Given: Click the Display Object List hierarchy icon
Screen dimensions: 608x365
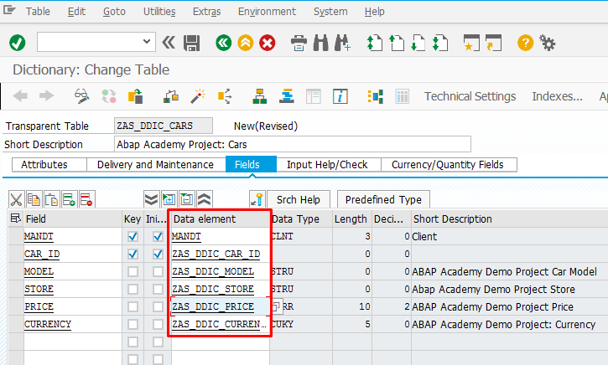Looking at the screenshot, I should [259, 96].
